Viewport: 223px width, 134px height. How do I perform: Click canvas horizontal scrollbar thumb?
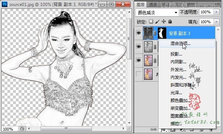[66, 129]
